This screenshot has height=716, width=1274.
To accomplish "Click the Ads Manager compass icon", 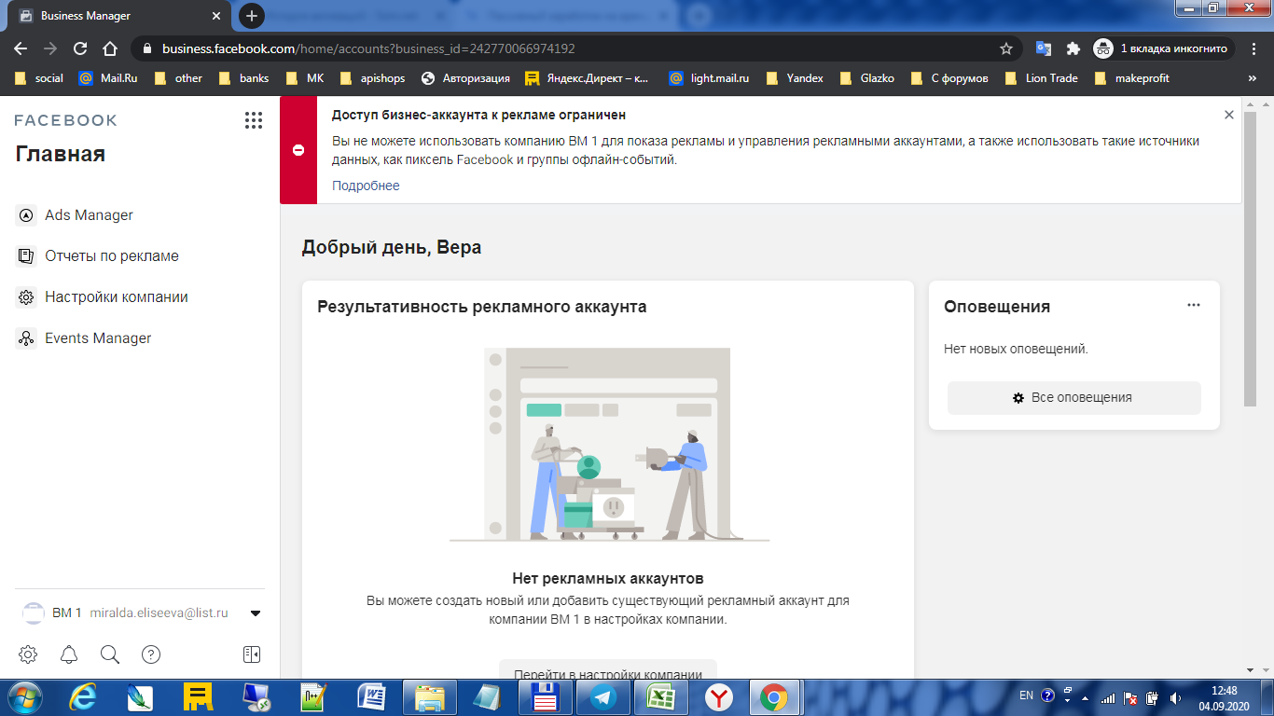I will (x=26, y=215).
